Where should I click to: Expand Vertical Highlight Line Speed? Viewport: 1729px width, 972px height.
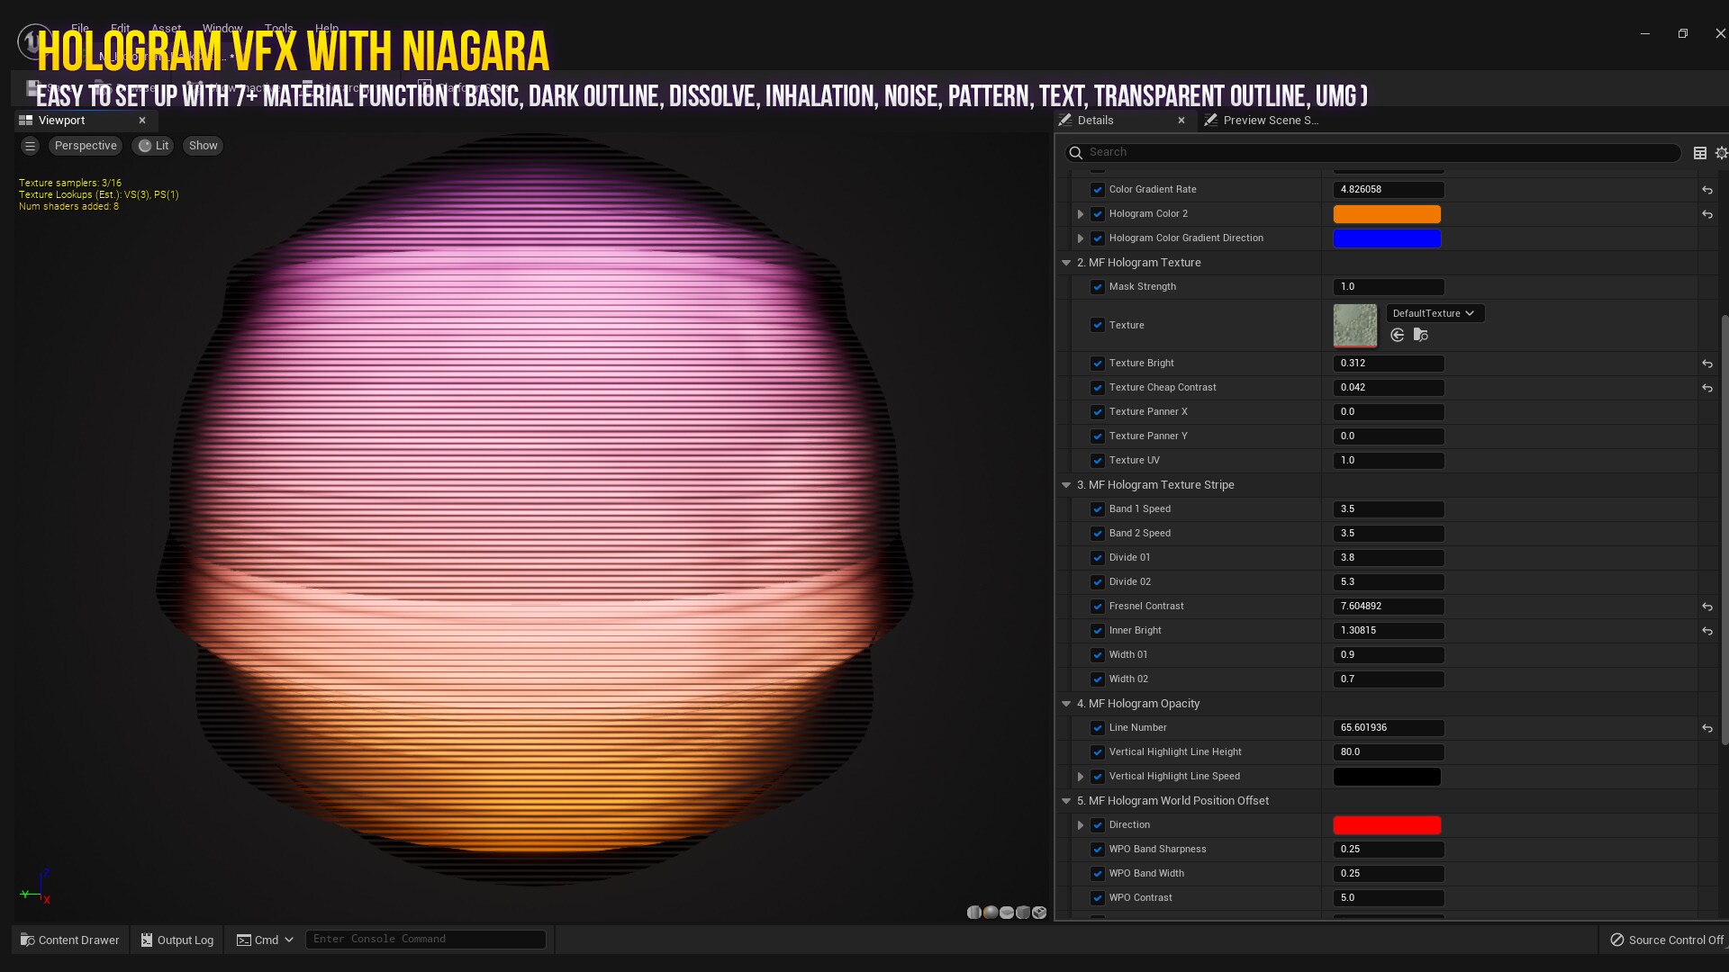pyautogui.click(x=1081, y=777)
